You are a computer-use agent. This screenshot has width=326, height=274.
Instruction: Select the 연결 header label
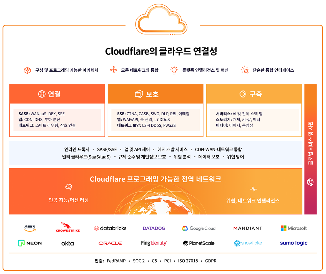tap(54, 94)
